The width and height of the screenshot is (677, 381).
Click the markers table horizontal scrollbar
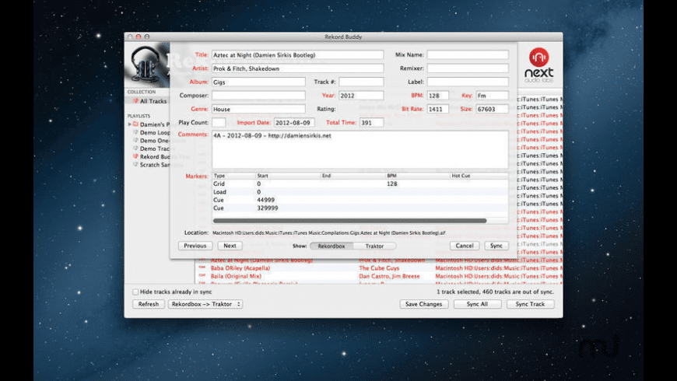click(x=350, y=221)
